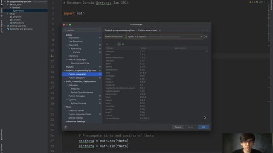Viewport: 273px width, 153px height.
Task: Collapse the Copyright settings node
Action: point(67,45)
